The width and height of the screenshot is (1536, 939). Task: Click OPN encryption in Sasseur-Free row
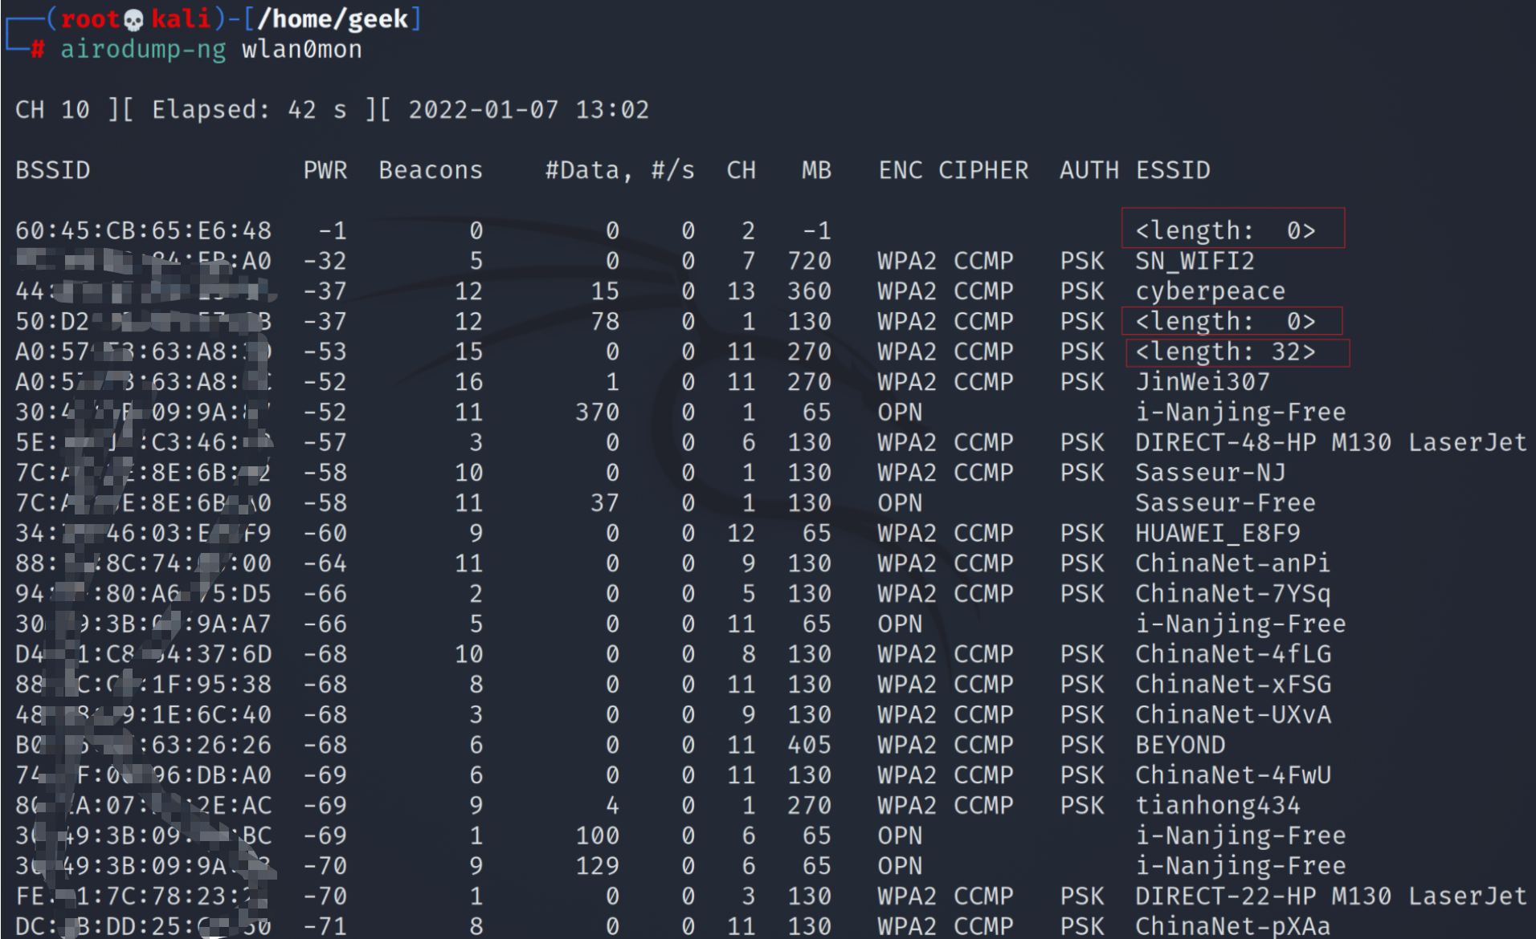click(x=901, y=503)
